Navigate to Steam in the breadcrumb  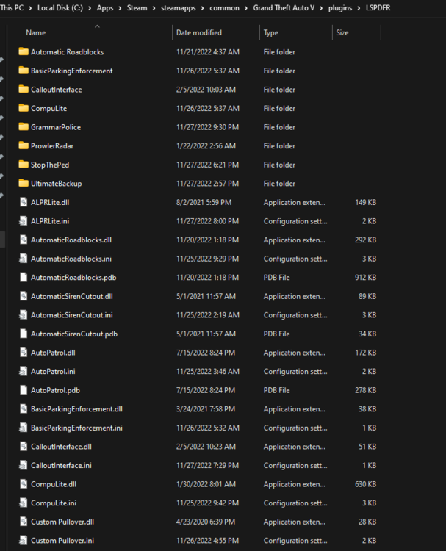137,8
